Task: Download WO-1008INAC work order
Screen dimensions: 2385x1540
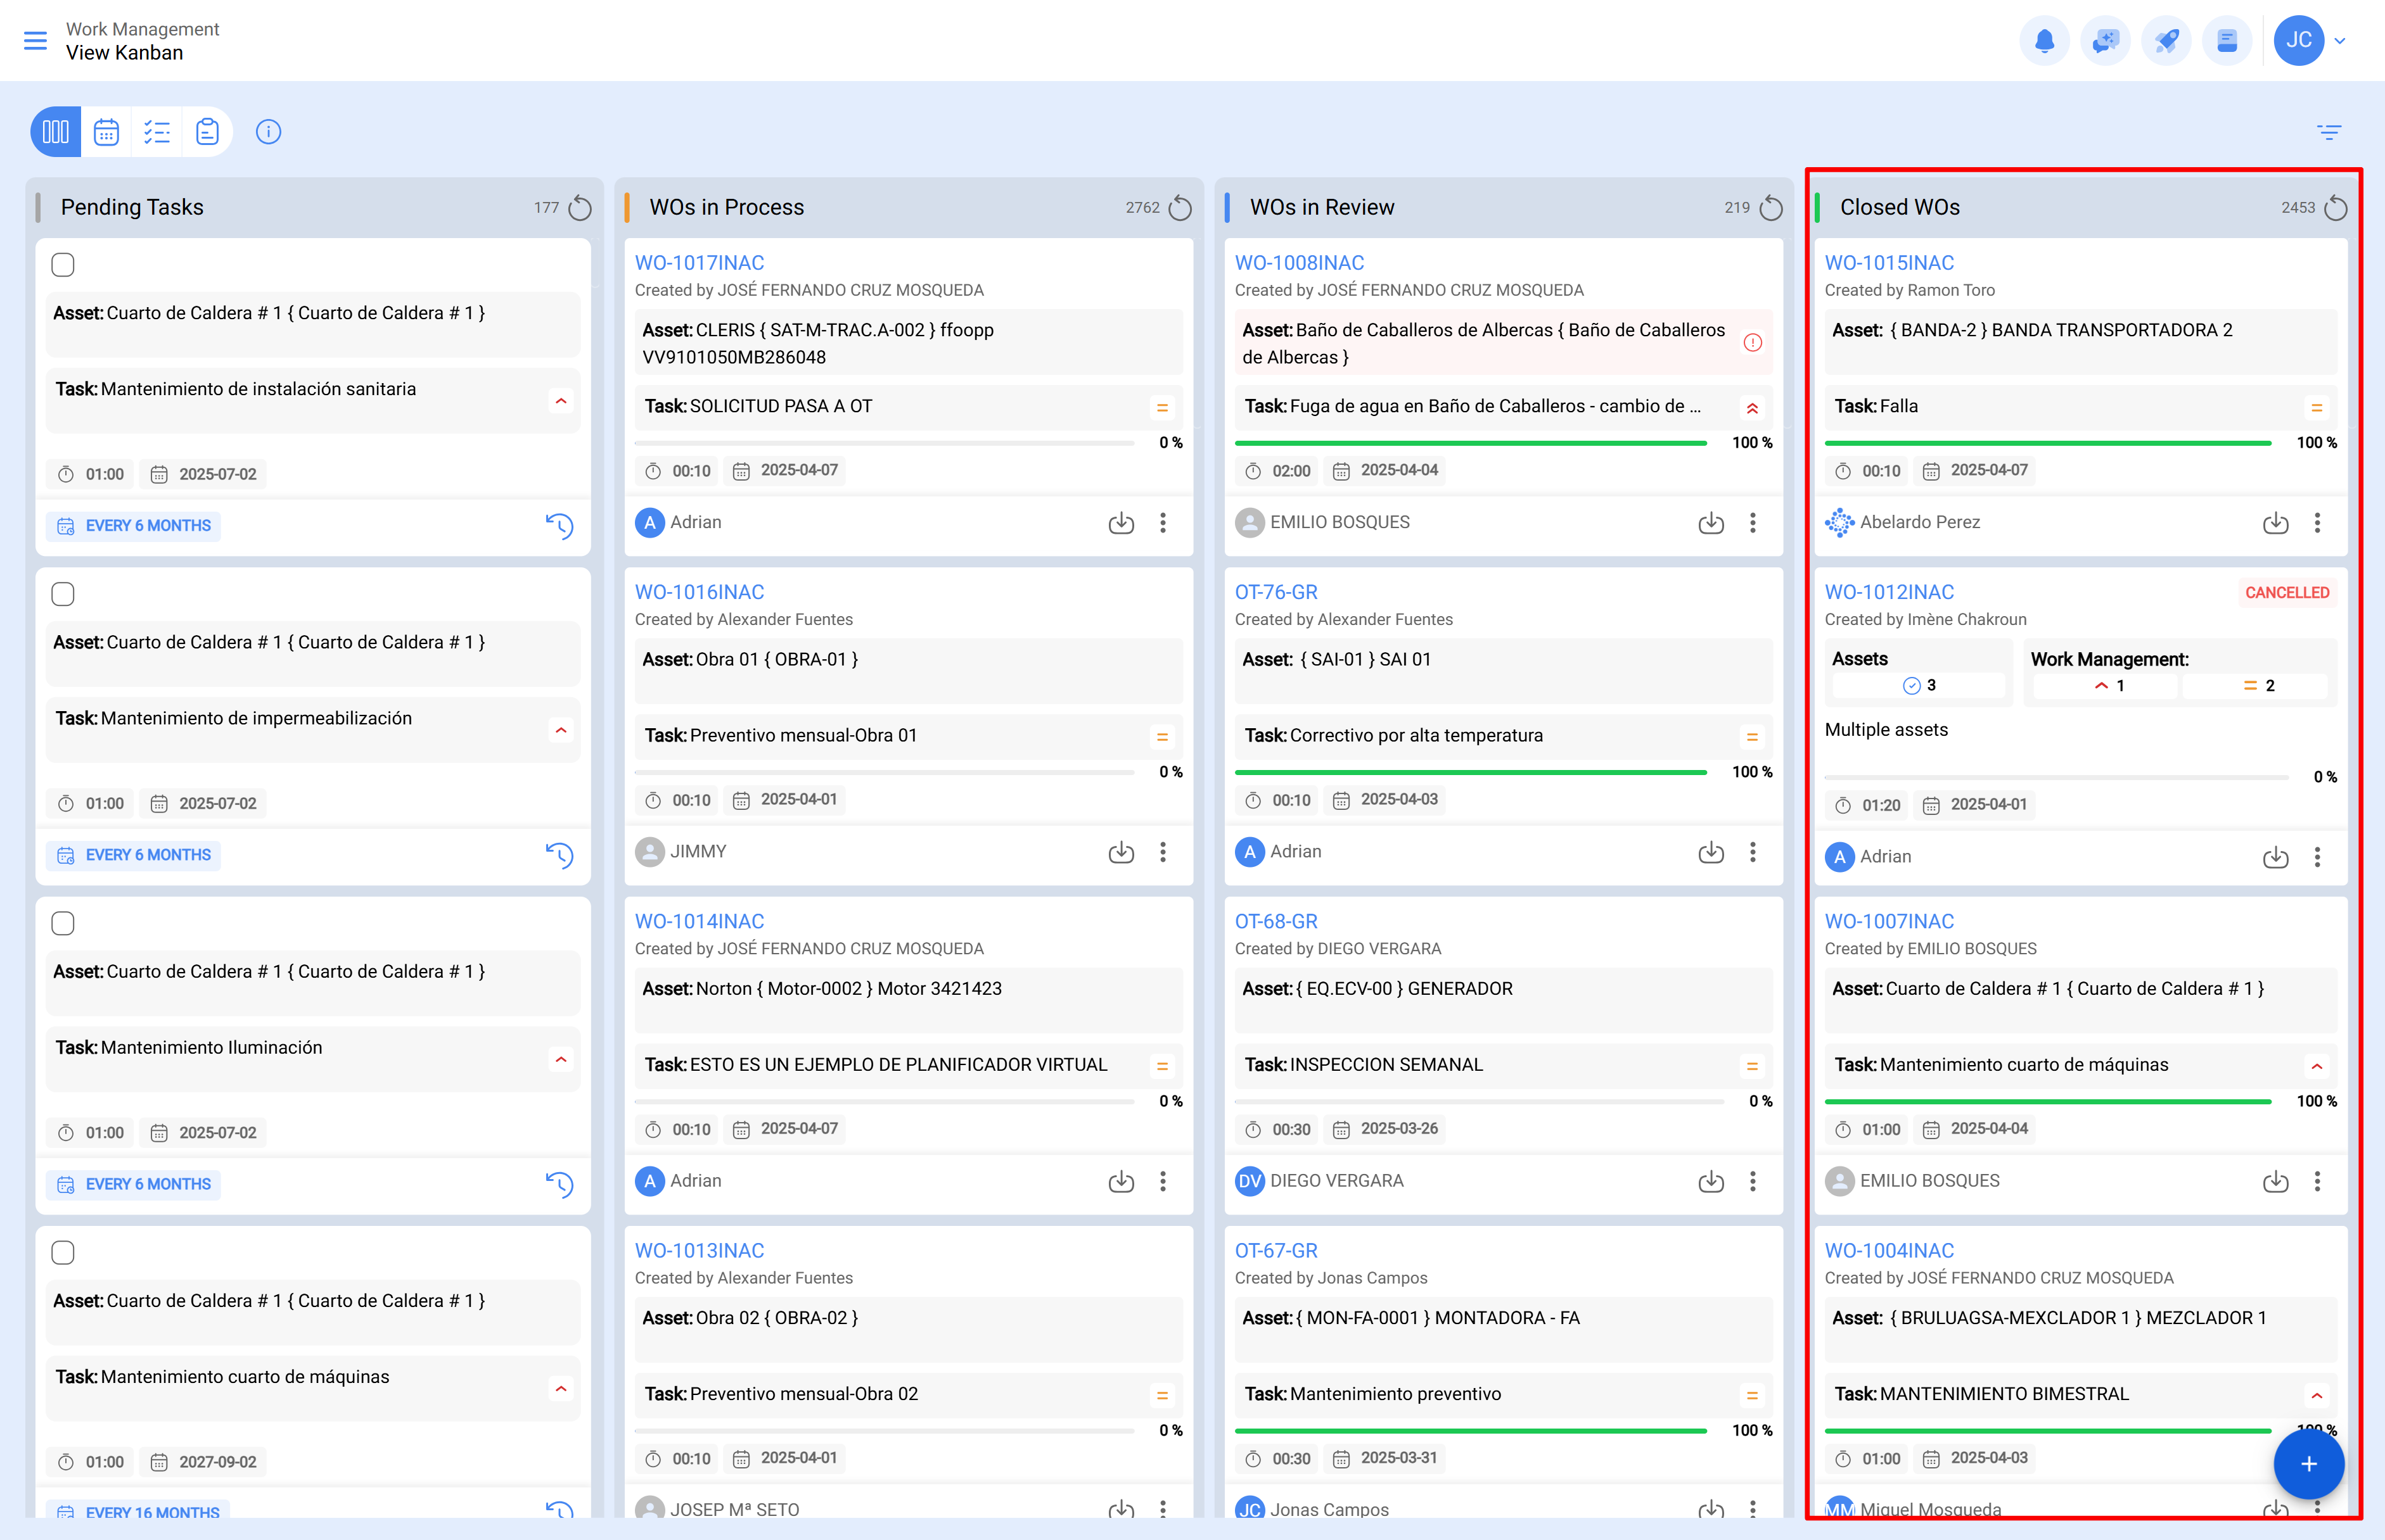Action: 1711,523
